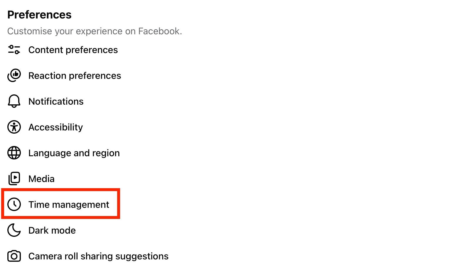Click the Notifications bell icon
Screen dimensions: 451x272
tap(14, 101)
